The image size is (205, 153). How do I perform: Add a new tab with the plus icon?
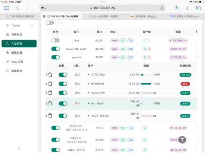(187, 8)
